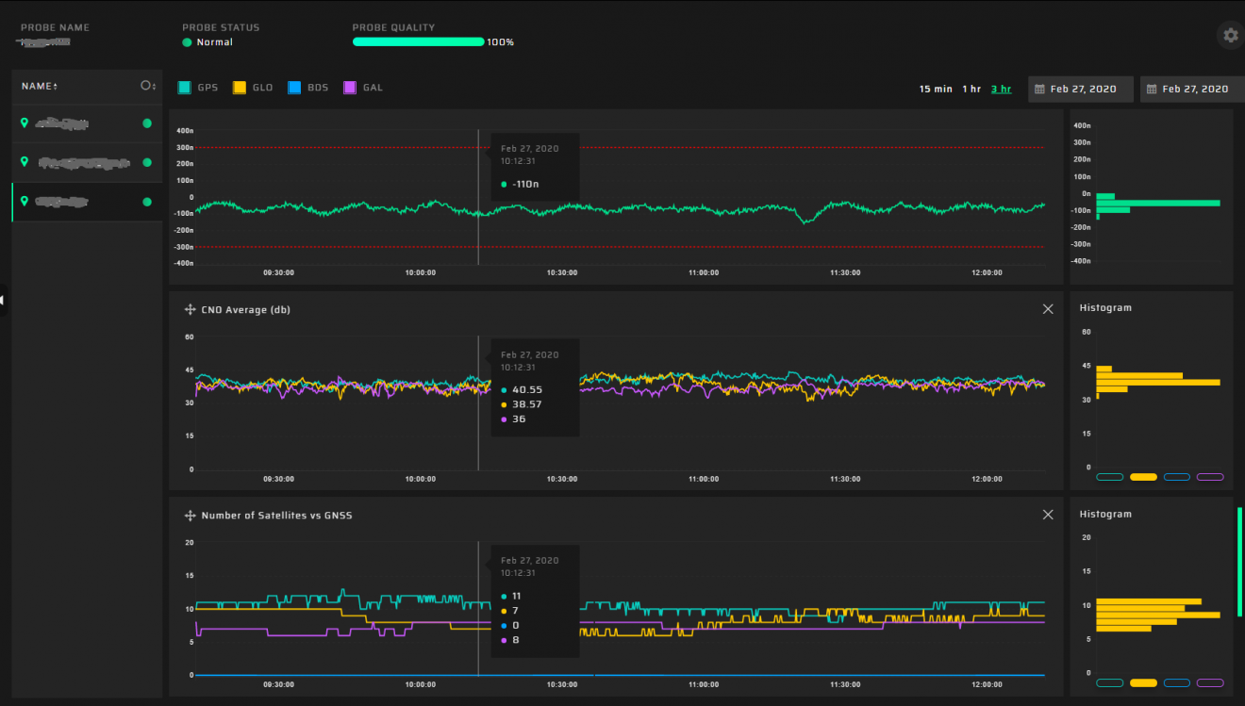
Task: Toggle the GPS constellation legend
Action: 185,88
